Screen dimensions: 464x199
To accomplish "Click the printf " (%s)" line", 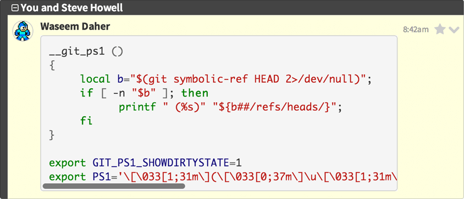I will 230,107.
